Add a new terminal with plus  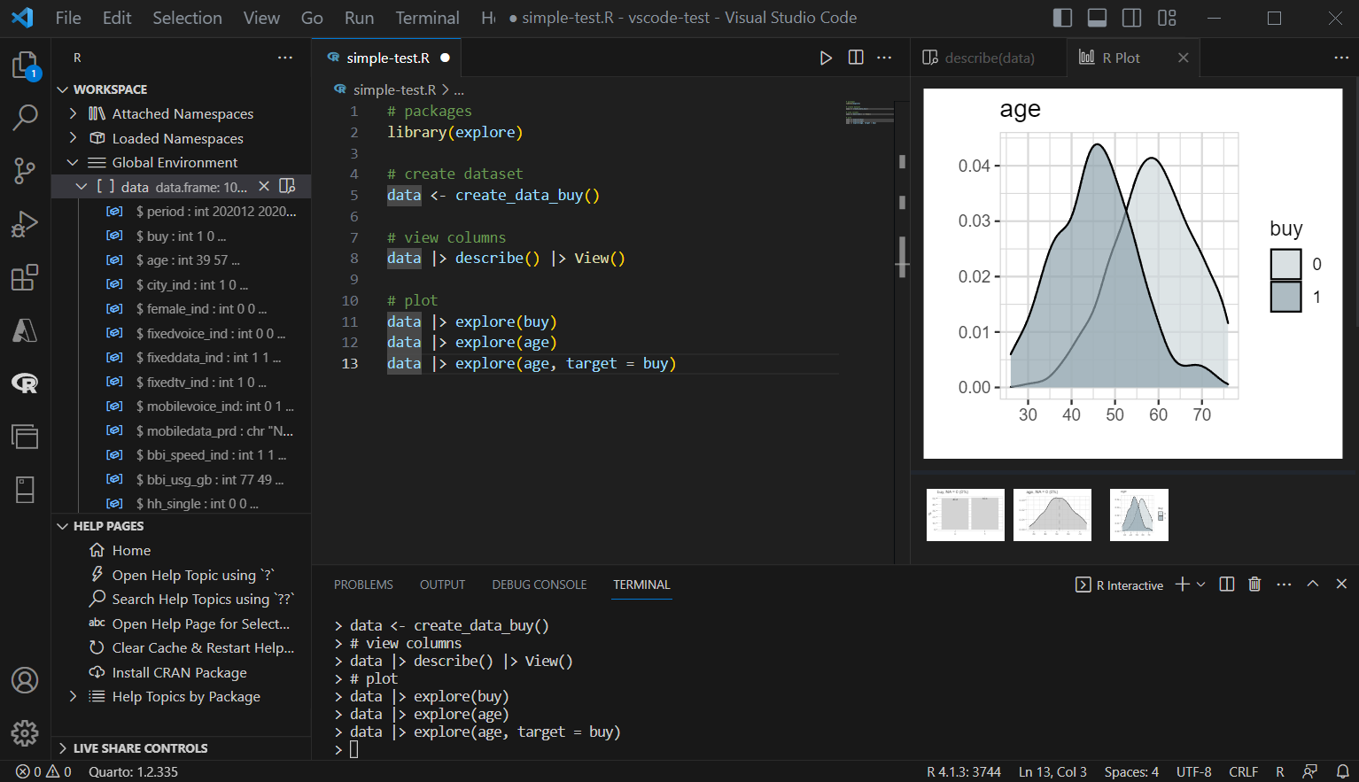[1182, 585]
